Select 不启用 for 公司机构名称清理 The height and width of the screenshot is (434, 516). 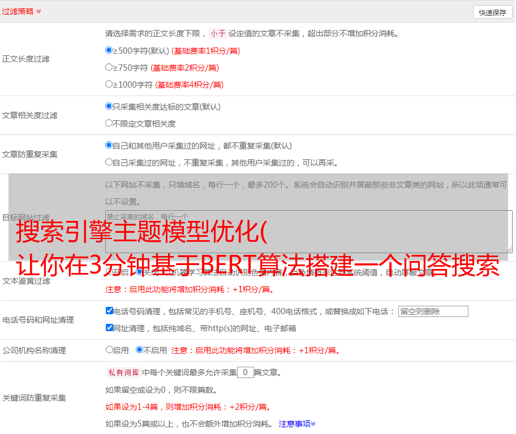140,350
